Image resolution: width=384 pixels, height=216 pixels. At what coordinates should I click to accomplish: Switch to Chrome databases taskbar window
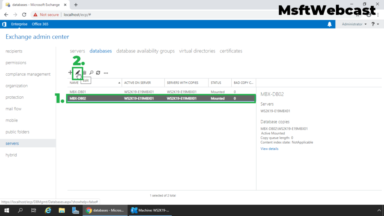[x=105, y=210]
